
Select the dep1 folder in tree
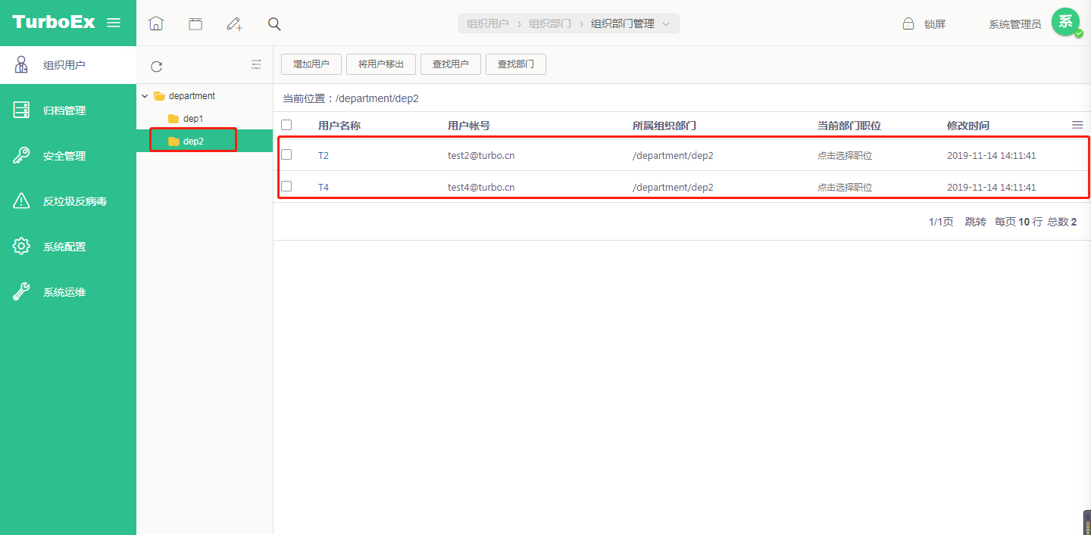(192, 119)
